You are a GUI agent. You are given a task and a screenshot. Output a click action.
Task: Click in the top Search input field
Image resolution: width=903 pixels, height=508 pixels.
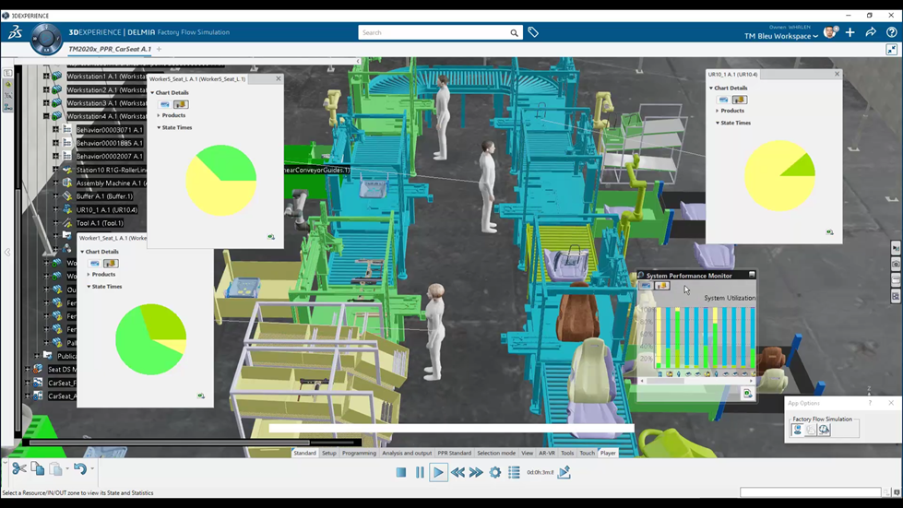coord(434,33)
